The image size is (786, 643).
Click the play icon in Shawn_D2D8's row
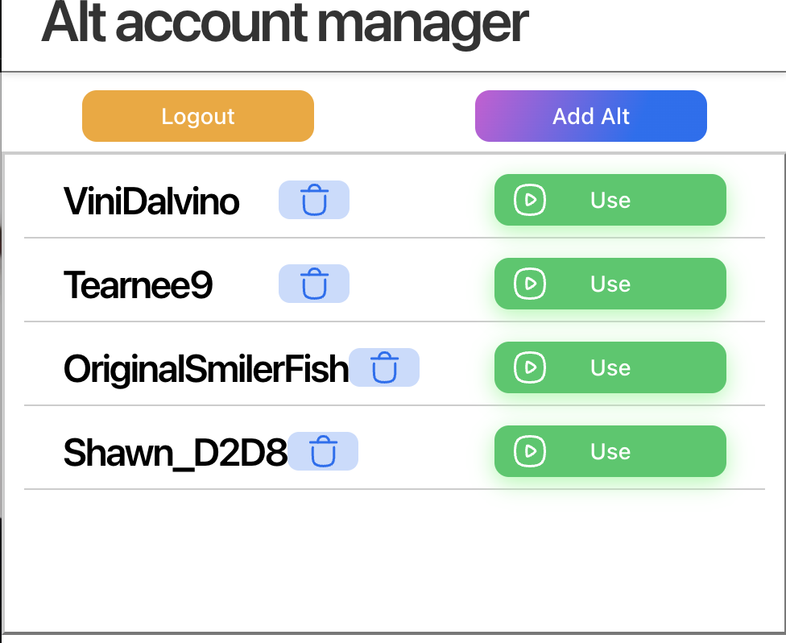pos(530,451)
